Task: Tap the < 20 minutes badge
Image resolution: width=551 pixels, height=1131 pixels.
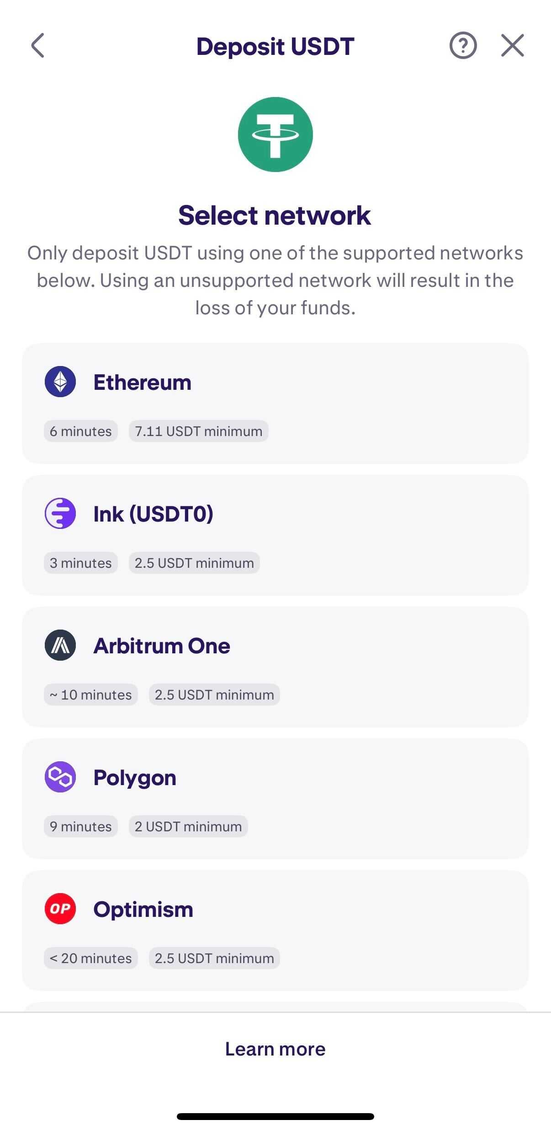Action: pos(90,958)
